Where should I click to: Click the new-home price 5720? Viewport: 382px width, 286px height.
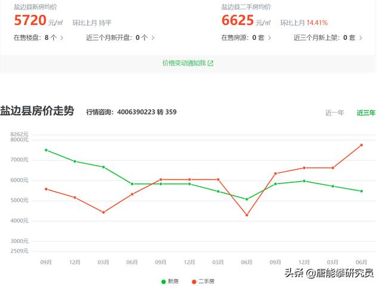coord(30,20)
